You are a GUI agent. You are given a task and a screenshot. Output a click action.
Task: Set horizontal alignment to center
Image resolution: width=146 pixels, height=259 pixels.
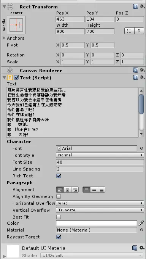(67, 190)
